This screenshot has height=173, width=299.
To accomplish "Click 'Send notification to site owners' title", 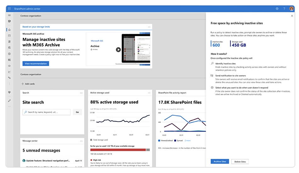I will pyautogui.click(x=230, y=76).
